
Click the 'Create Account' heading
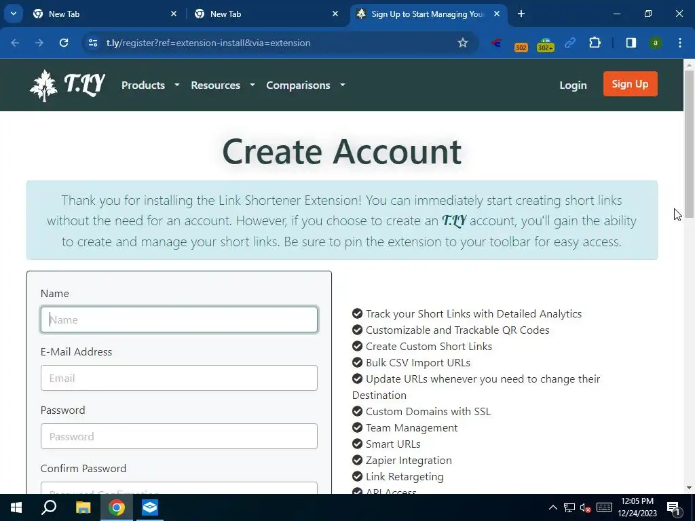coord(342,151)
